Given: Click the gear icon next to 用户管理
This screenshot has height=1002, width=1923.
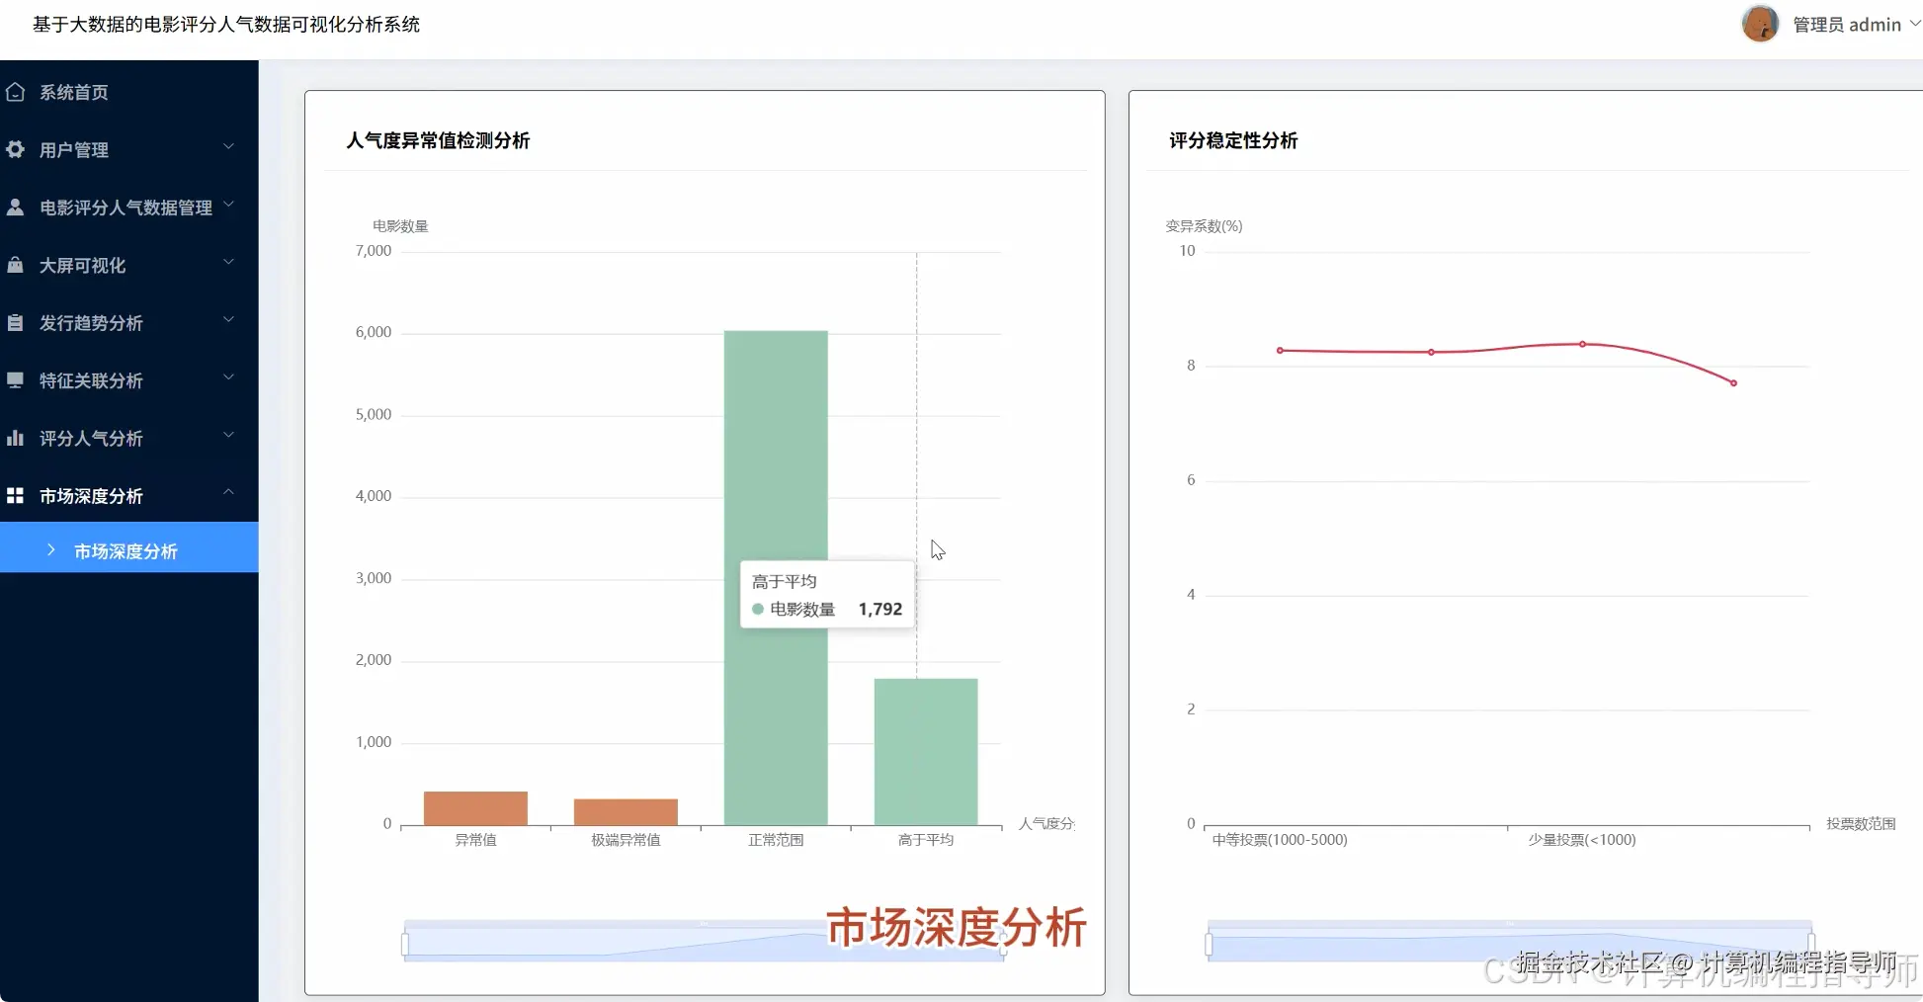Looking at the screenshot, I should [15, 148].
